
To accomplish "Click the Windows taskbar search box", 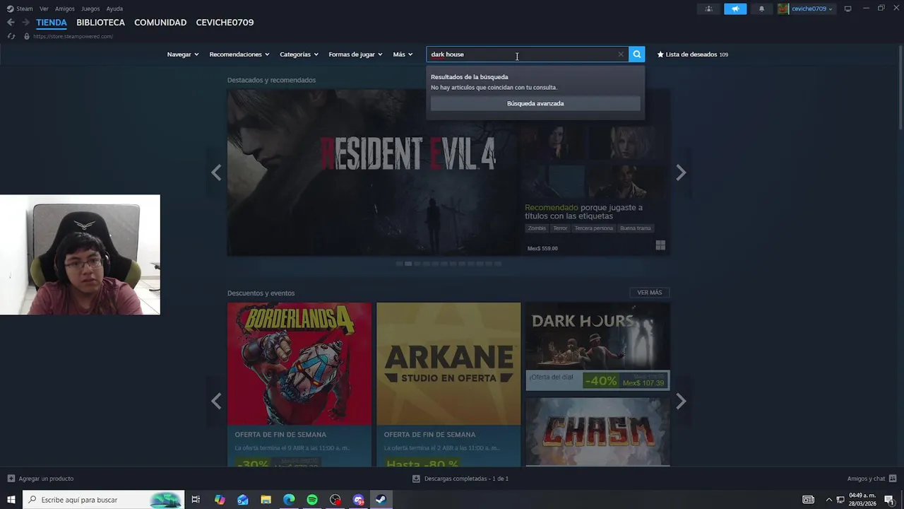I will coord(104,500).
